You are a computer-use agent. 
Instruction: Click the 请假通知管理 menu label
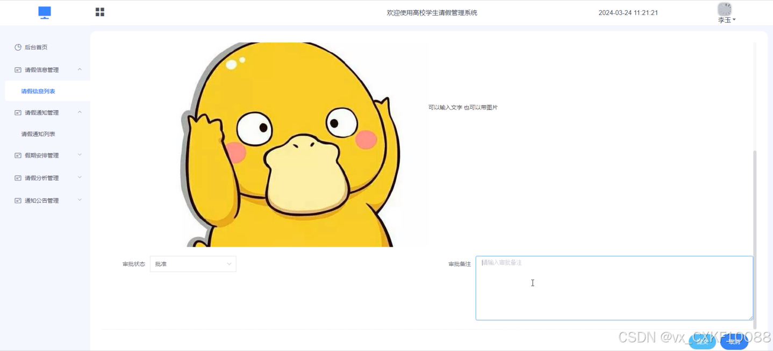point(42,113)
